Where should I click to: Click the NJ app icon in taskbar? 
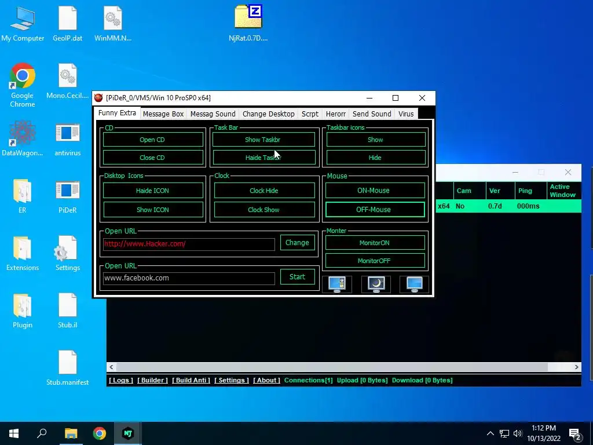128,433
